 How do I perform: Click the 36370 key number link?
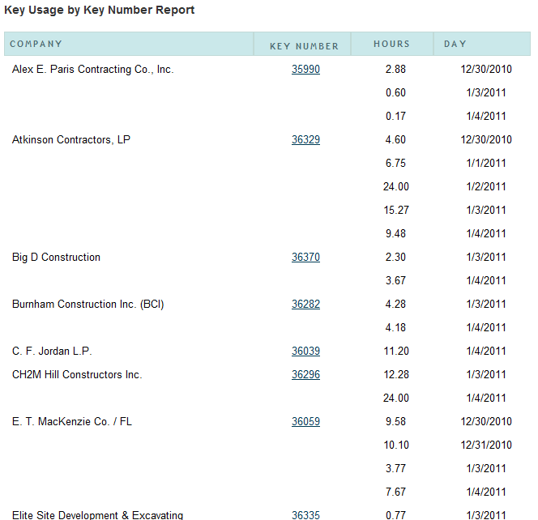[305, 258]
